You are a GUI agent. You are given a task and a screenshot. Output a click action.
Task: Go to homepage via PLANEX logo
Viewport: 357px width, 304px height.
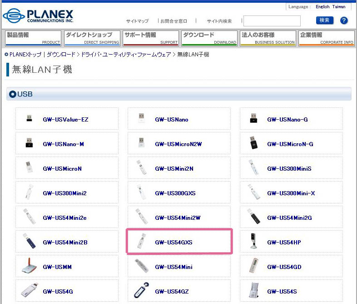click(x=38, y=16)
